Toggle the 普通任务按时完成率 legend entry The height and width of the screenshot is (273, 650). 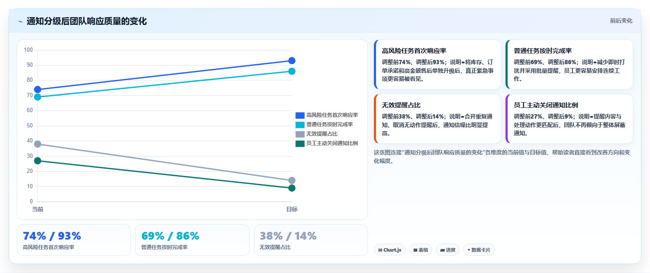tap(324, 125)
